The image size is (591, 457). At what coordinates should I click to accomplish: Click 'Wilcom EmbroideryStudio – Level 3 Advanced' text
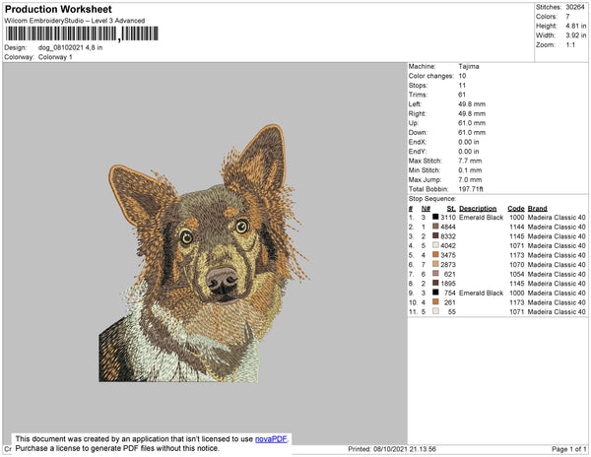click(75, 21)
